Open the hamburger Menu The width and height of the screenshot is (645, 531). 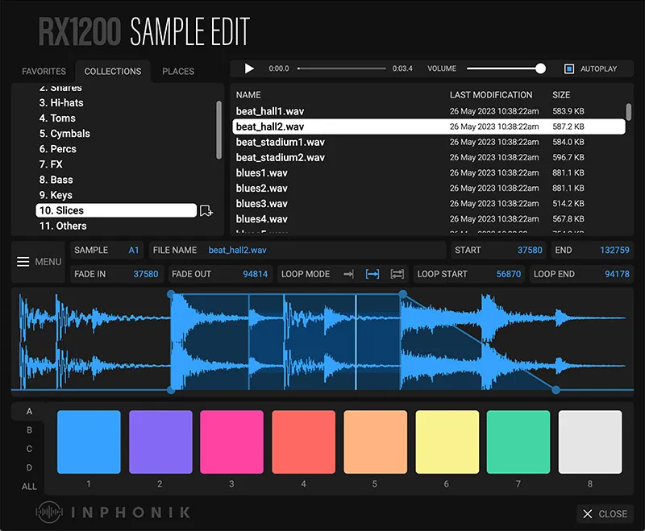tap(39, 262)
